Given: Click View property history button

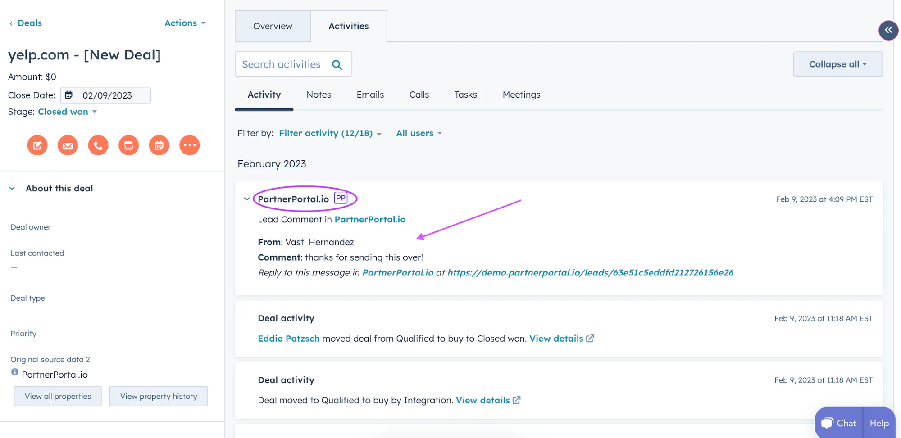Looking at the screenshot, I should click(159, 396).
